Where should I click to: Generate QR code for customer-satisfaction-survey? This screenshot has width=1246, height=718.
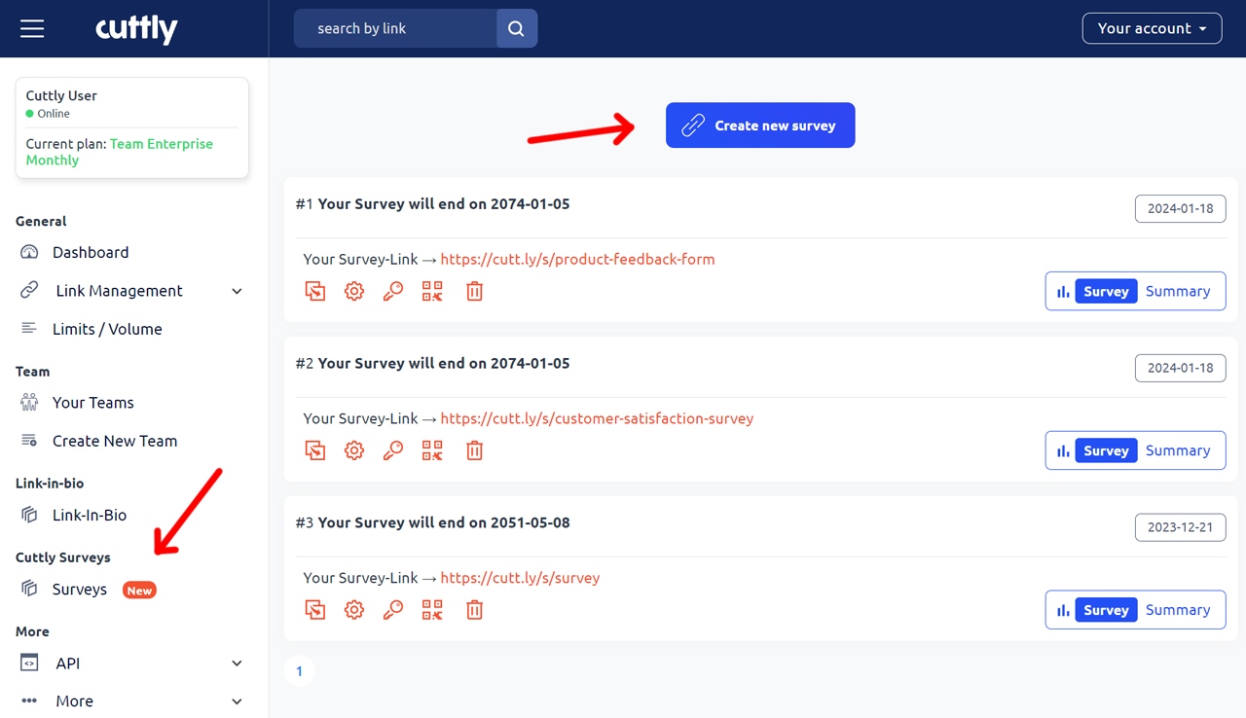[432, 450]
